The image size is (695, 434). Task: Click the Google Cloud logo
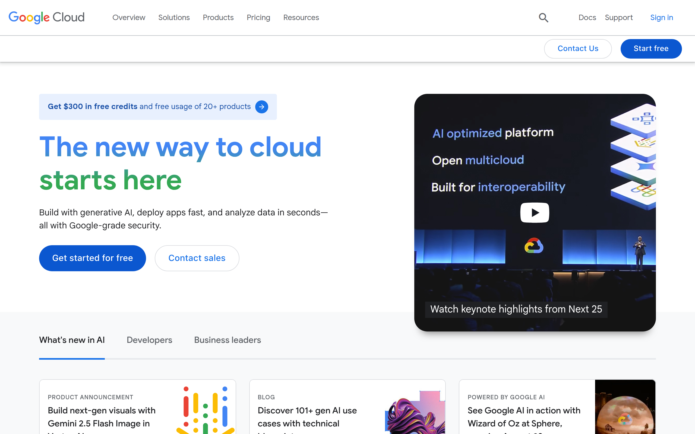pos(46,18)
